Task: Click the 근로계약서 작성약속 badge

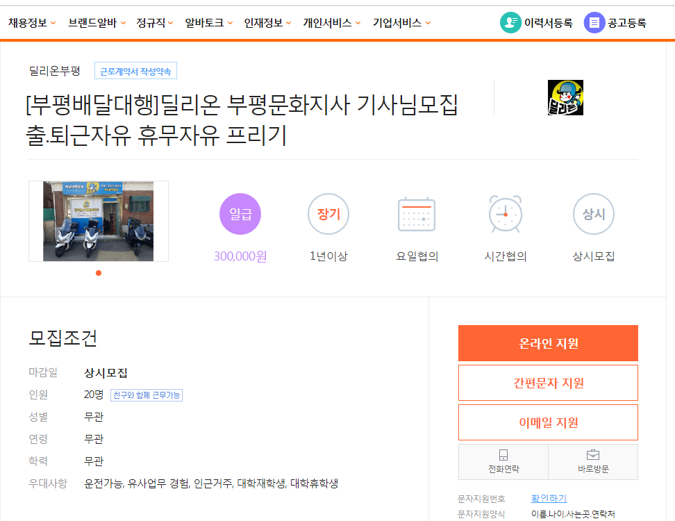Action: (x=135, y=71)
